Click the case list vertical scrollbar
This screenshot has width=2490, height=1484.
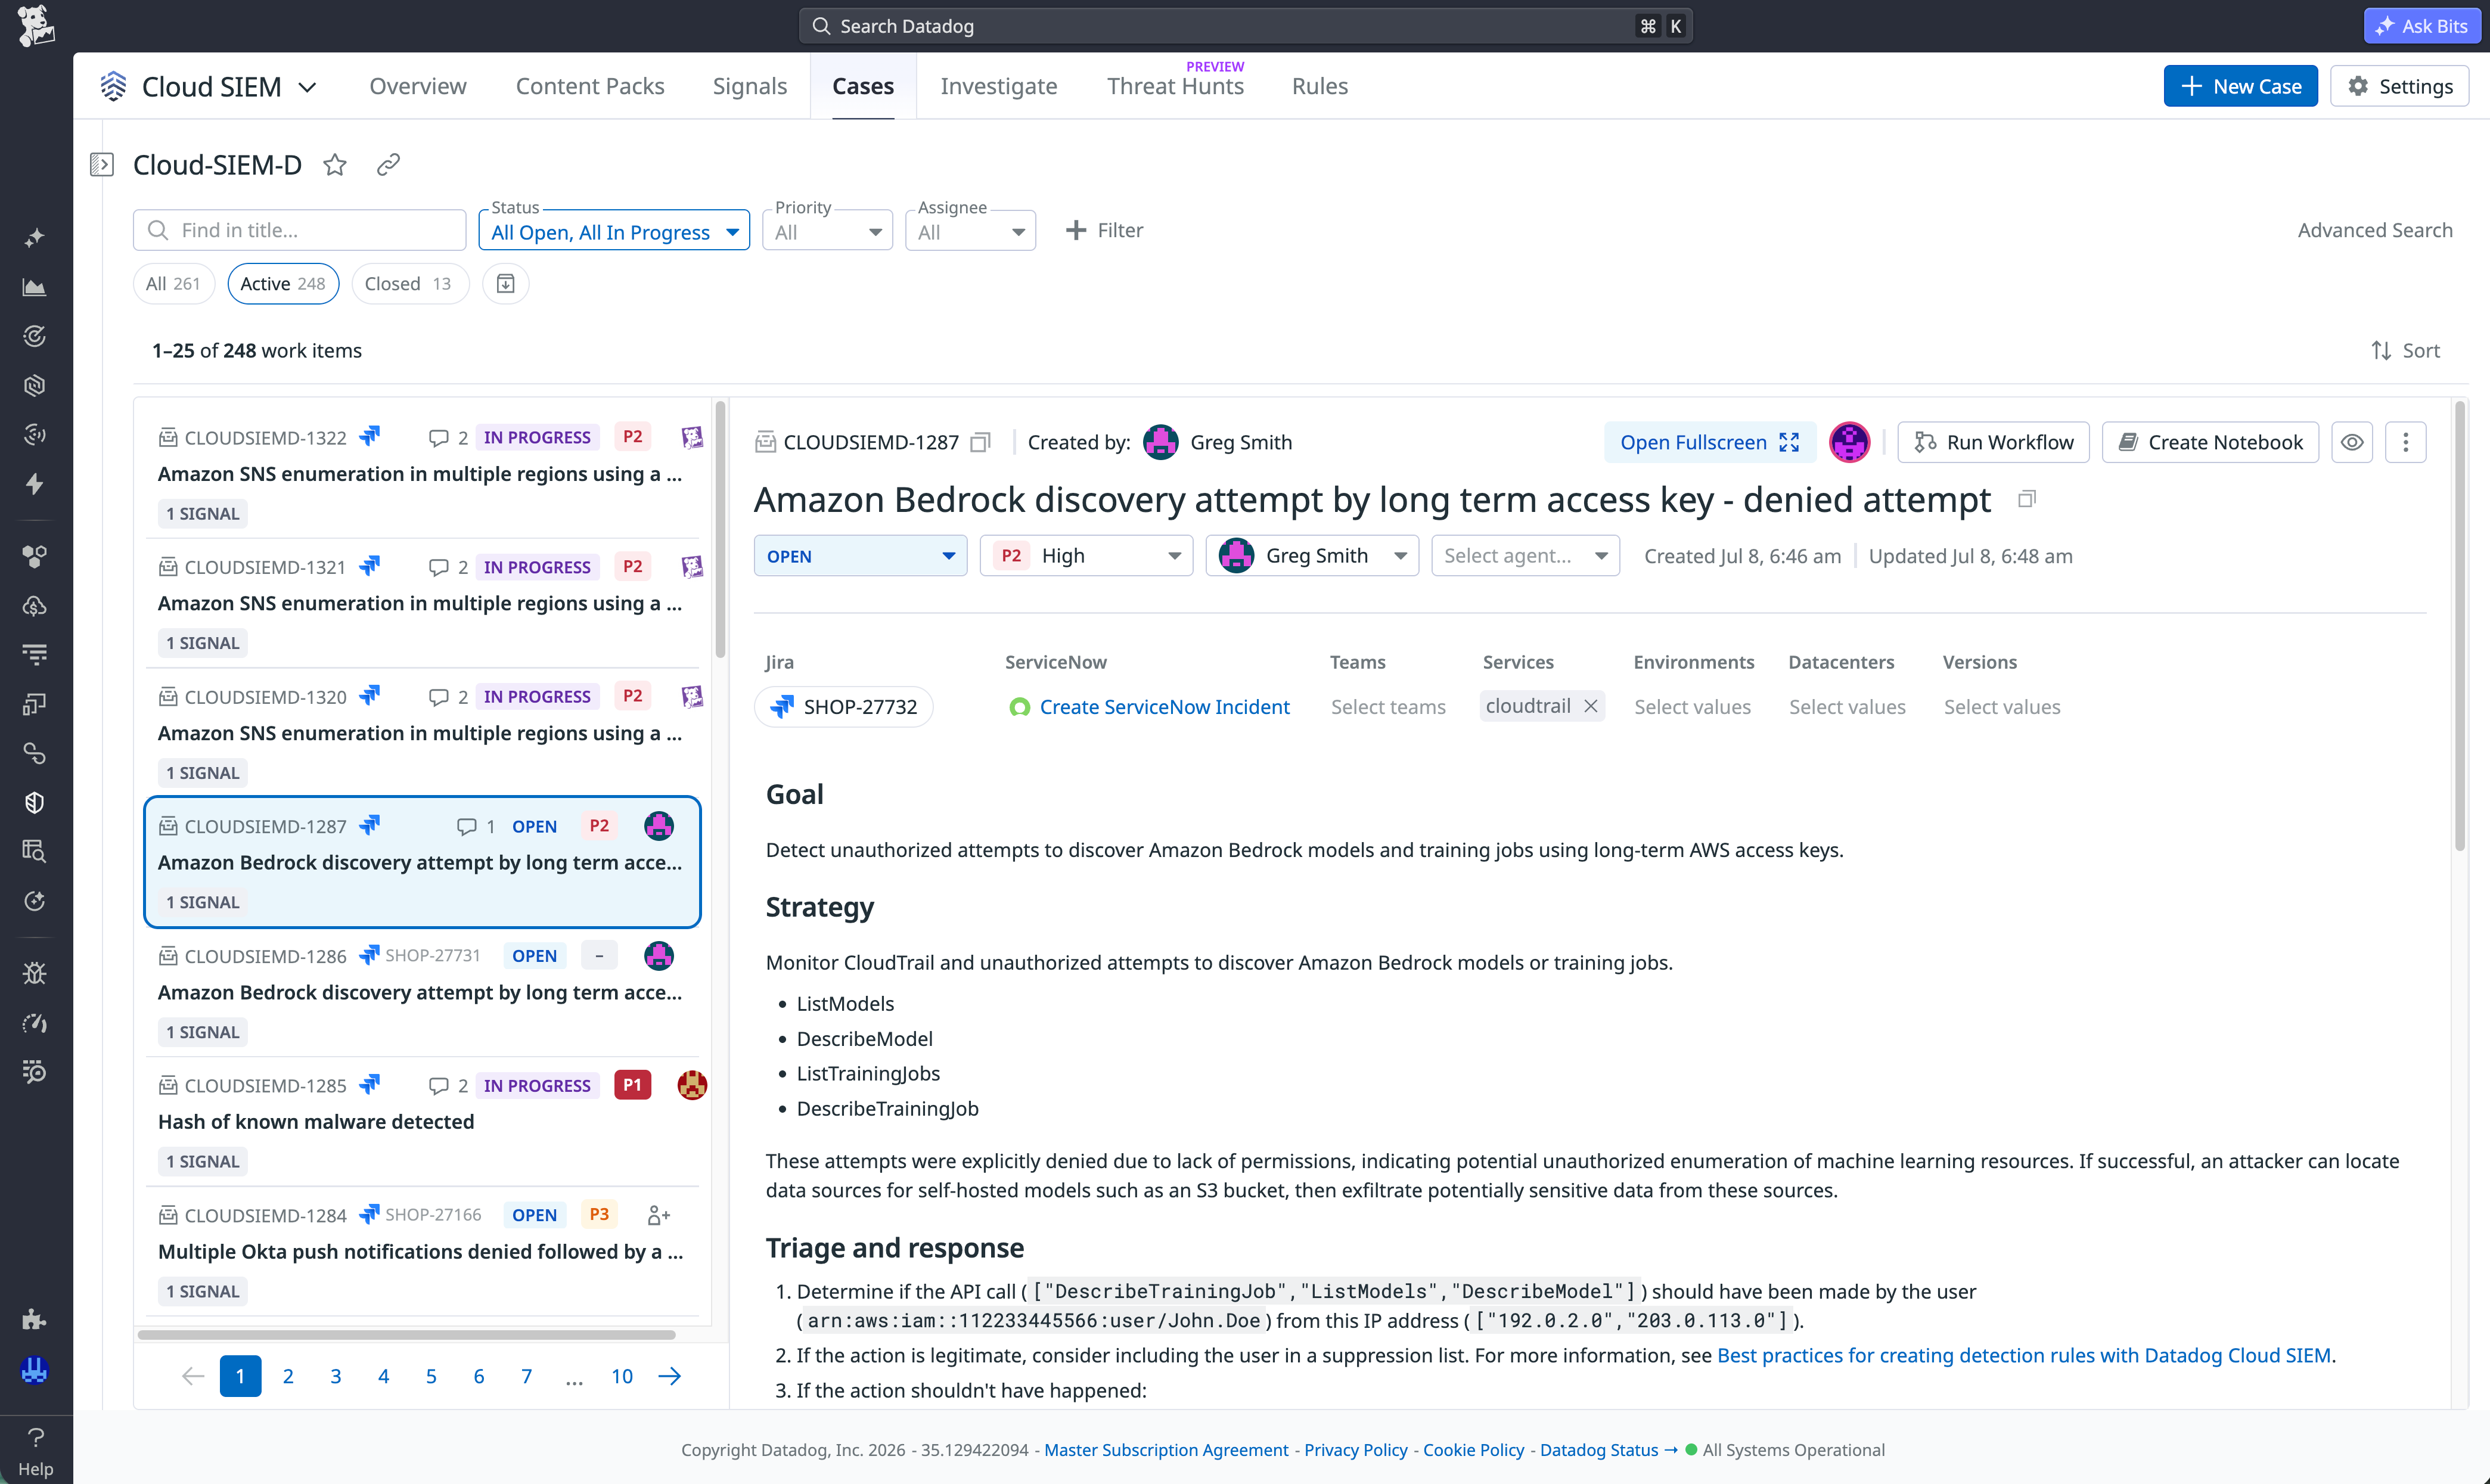click(x=720, y=530)
